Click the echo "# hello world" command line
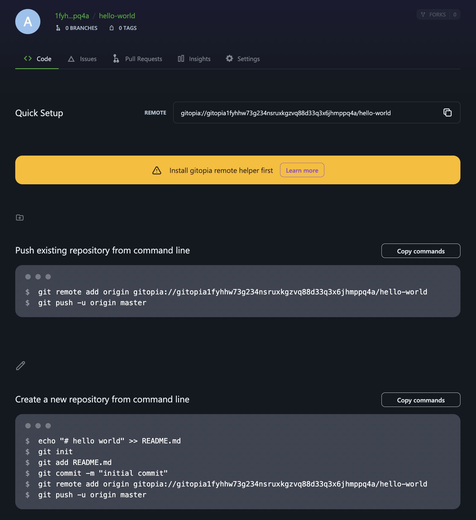The image size is (476, 520). tap(109, 441)
